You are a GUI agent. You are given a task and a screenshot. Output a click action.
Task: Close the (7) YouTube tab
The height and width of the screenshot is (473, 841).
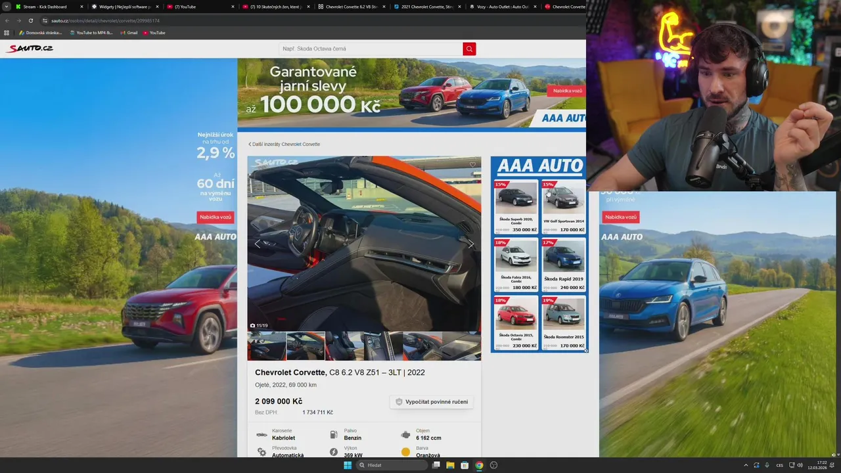[x=233, y=7]
